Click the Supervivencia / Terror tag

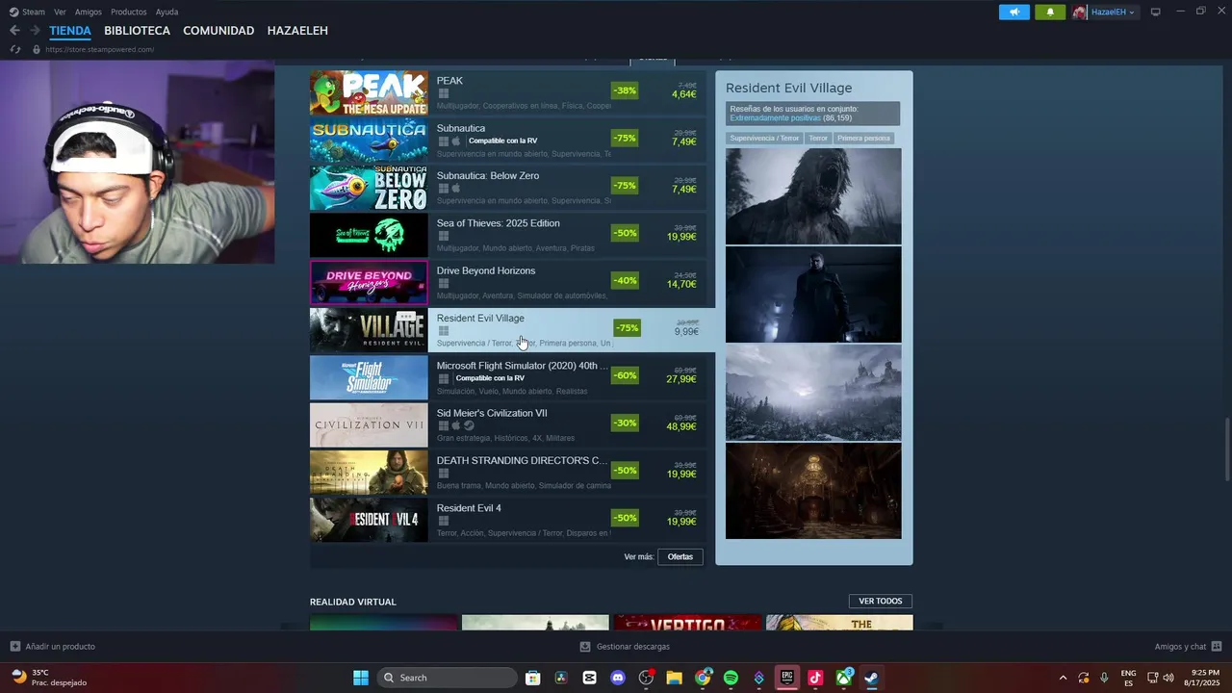tap(764, 138)
